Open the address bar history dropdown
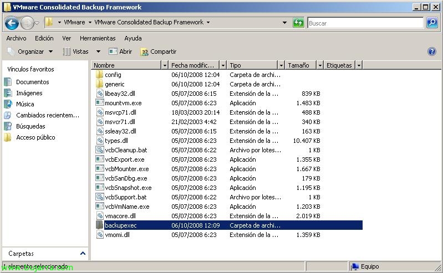Viewport: 443px width, 273px height. pos(284,23)
